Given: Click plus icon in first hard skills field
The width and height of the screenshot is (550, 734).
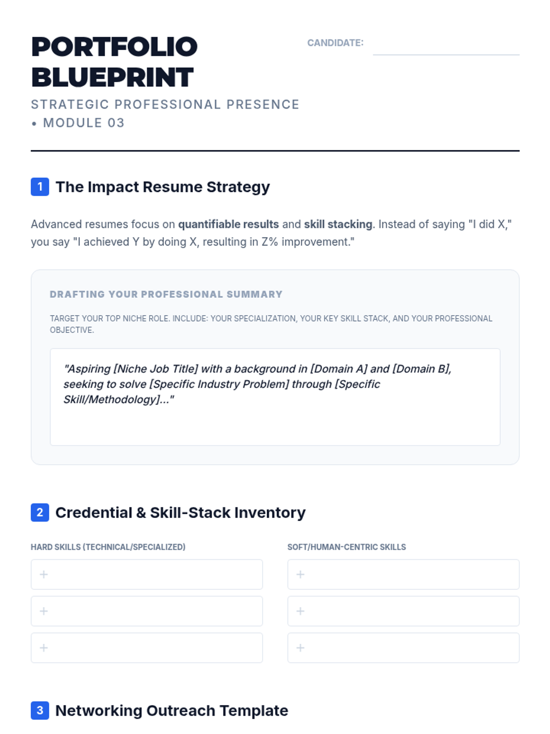Looking at the screenshot, I should click(x=44, y=574).
